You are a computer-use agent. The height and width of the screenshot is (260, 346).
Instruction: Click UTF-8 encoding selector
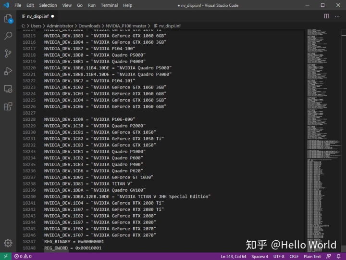279,257
